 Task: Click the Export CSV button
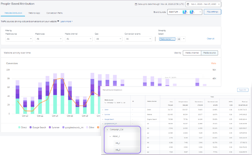pos(242,90)
